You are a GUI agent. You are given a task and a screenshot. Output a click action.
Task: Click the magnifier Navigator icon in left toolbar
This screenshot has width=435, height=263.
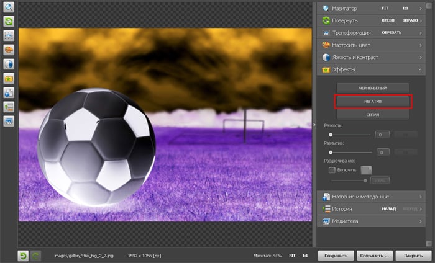click(x=9, y=8)
